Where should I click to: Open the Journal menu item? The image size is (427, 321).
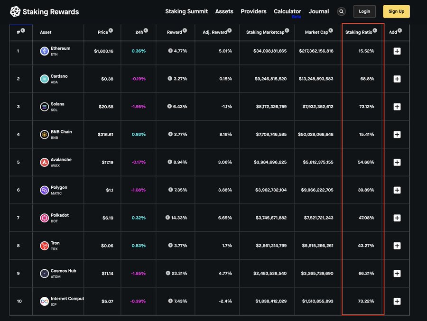coord(319,11)
